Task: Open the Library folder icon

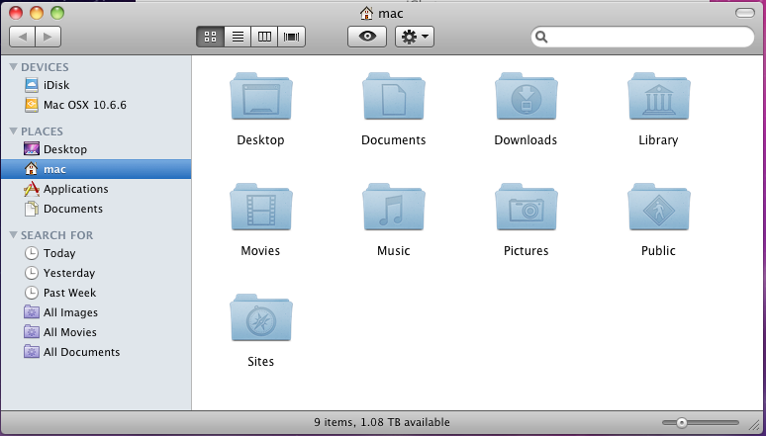Action: 658,97
